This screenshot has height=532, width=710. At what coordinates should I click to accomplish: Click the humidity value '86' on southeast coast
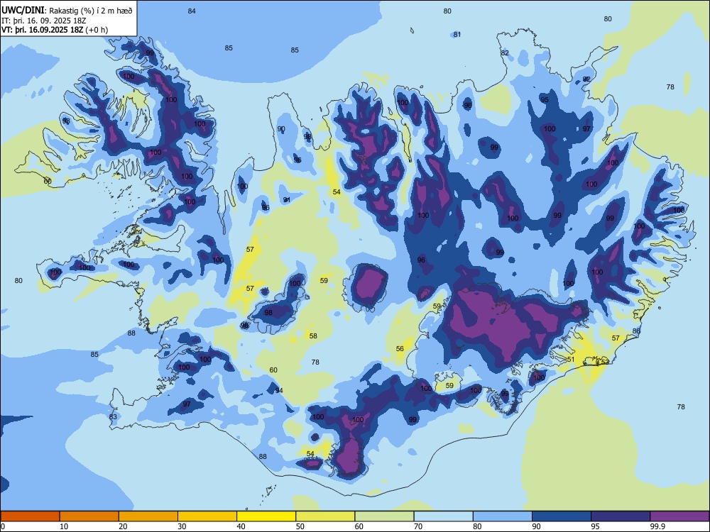[637, 331]
